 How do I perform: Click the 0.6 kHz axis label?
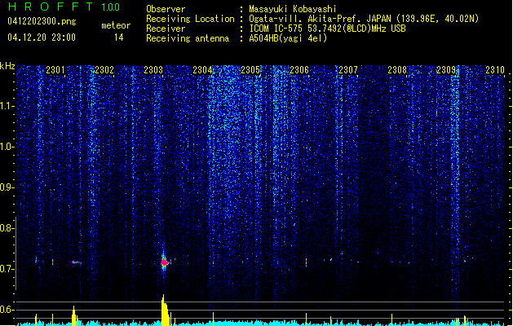(7, 310)
